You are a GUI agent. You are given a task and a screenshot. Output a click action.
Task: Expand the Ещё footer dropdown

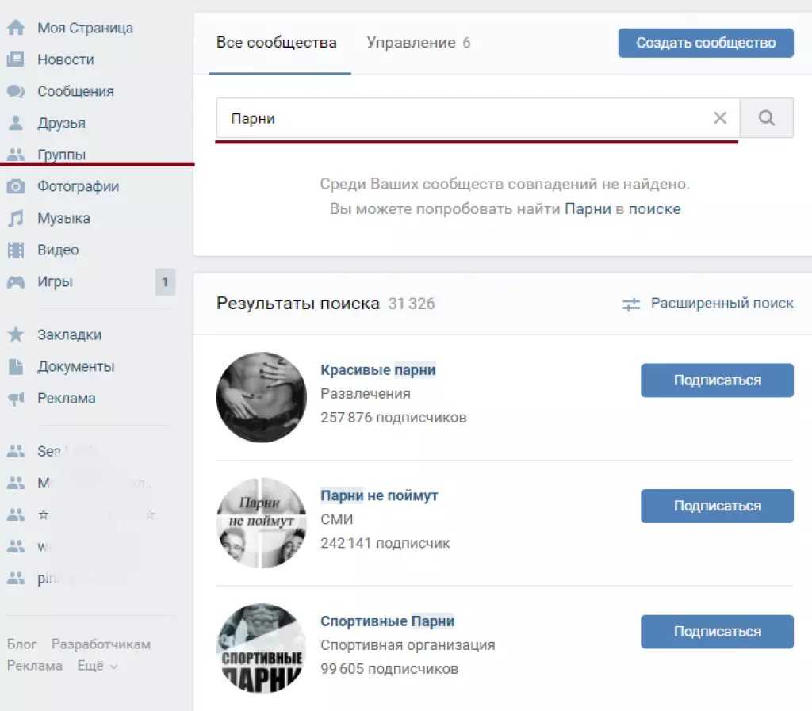click(x=97, y=666)
